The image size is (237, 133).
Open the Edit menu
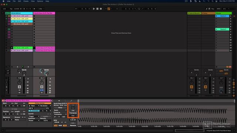[20, 1]
